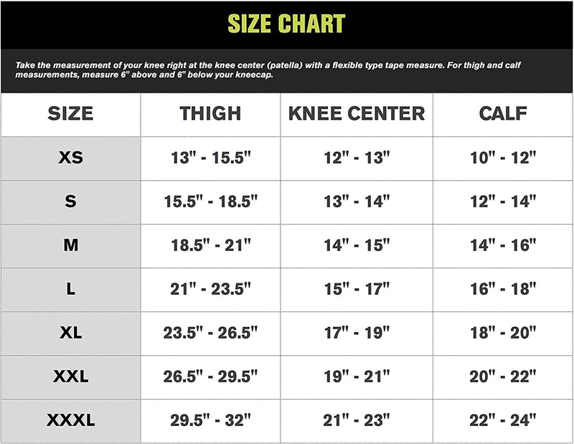This screenshot has height=444, width=574.
Task: Select the CALF column header
Action: point(503,113)
